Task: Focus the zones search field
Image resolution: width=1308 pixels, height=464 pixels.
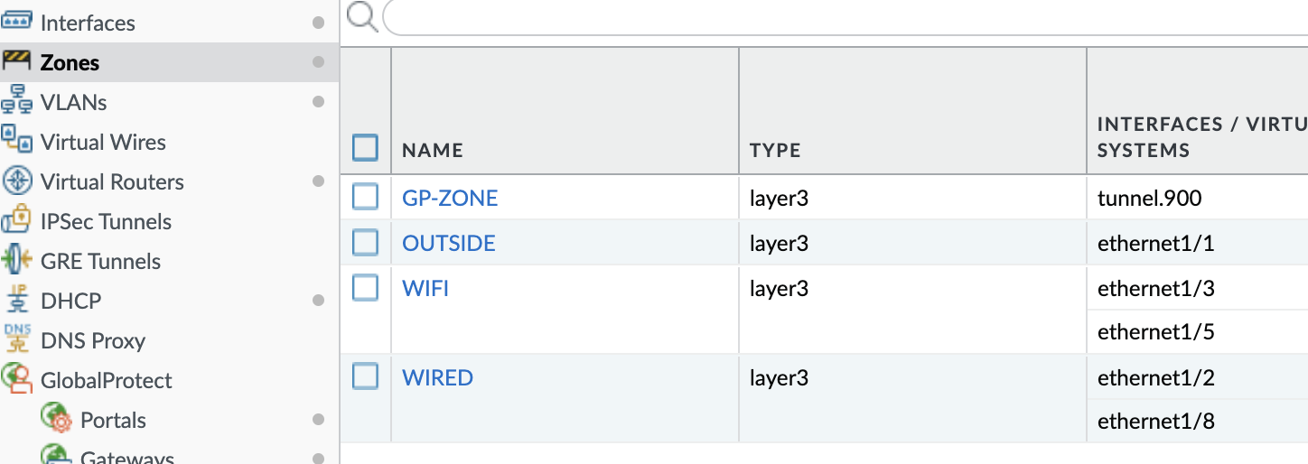Action: coord(840,17)
